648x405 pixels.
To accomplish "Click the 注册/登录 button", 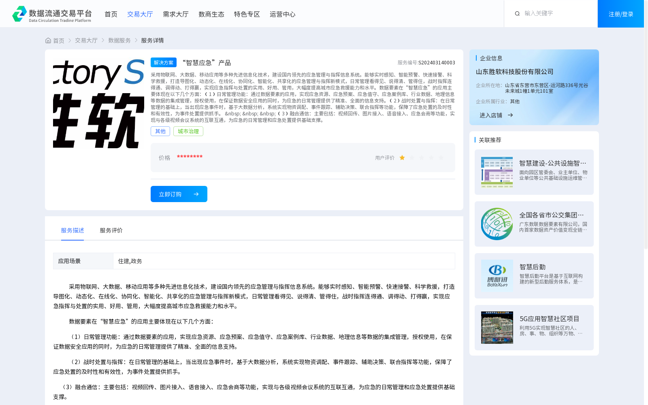I will (x=621, y=14).
